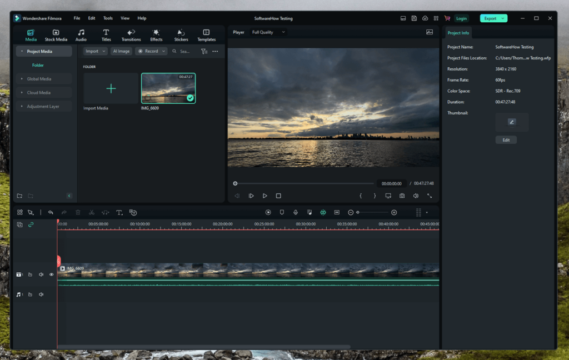Click the Project Info tab
Image resolution: width=569 pixels, height=360 pixels.
[x=458, y=33]
